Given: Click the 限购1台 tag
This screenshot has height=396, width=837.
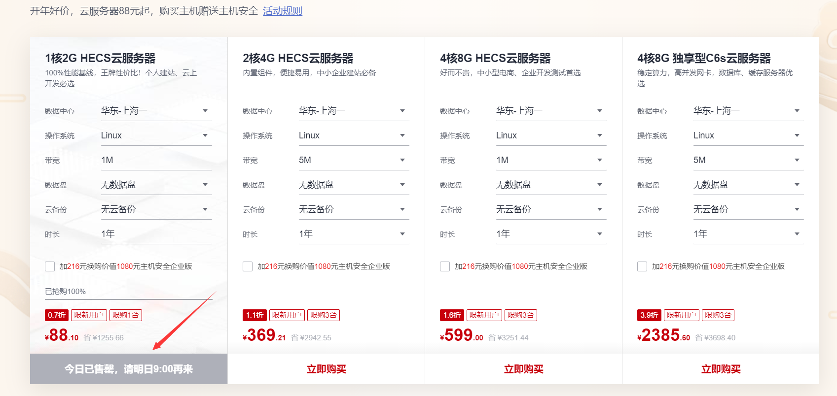Looking at the screenshot, I should (126, 315).
